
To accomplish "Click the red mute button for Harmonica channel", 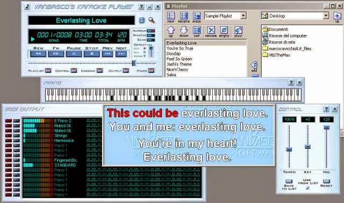I will 9,141.
